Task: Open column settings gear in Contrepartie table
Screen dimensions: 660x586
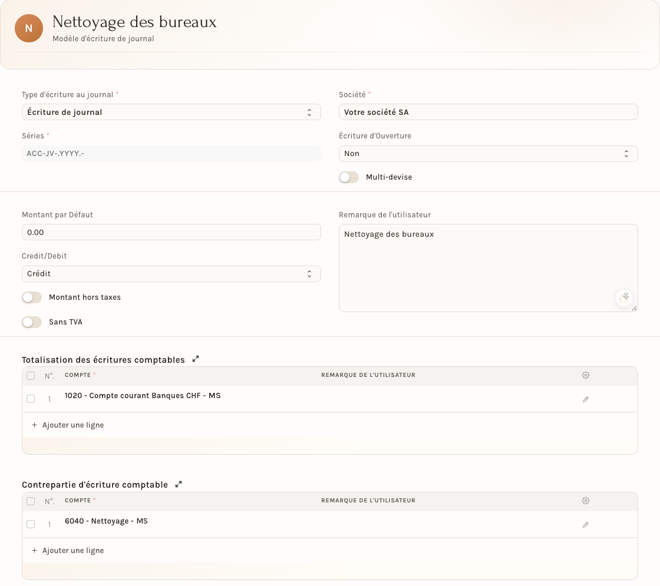Action: coord(586,501)
